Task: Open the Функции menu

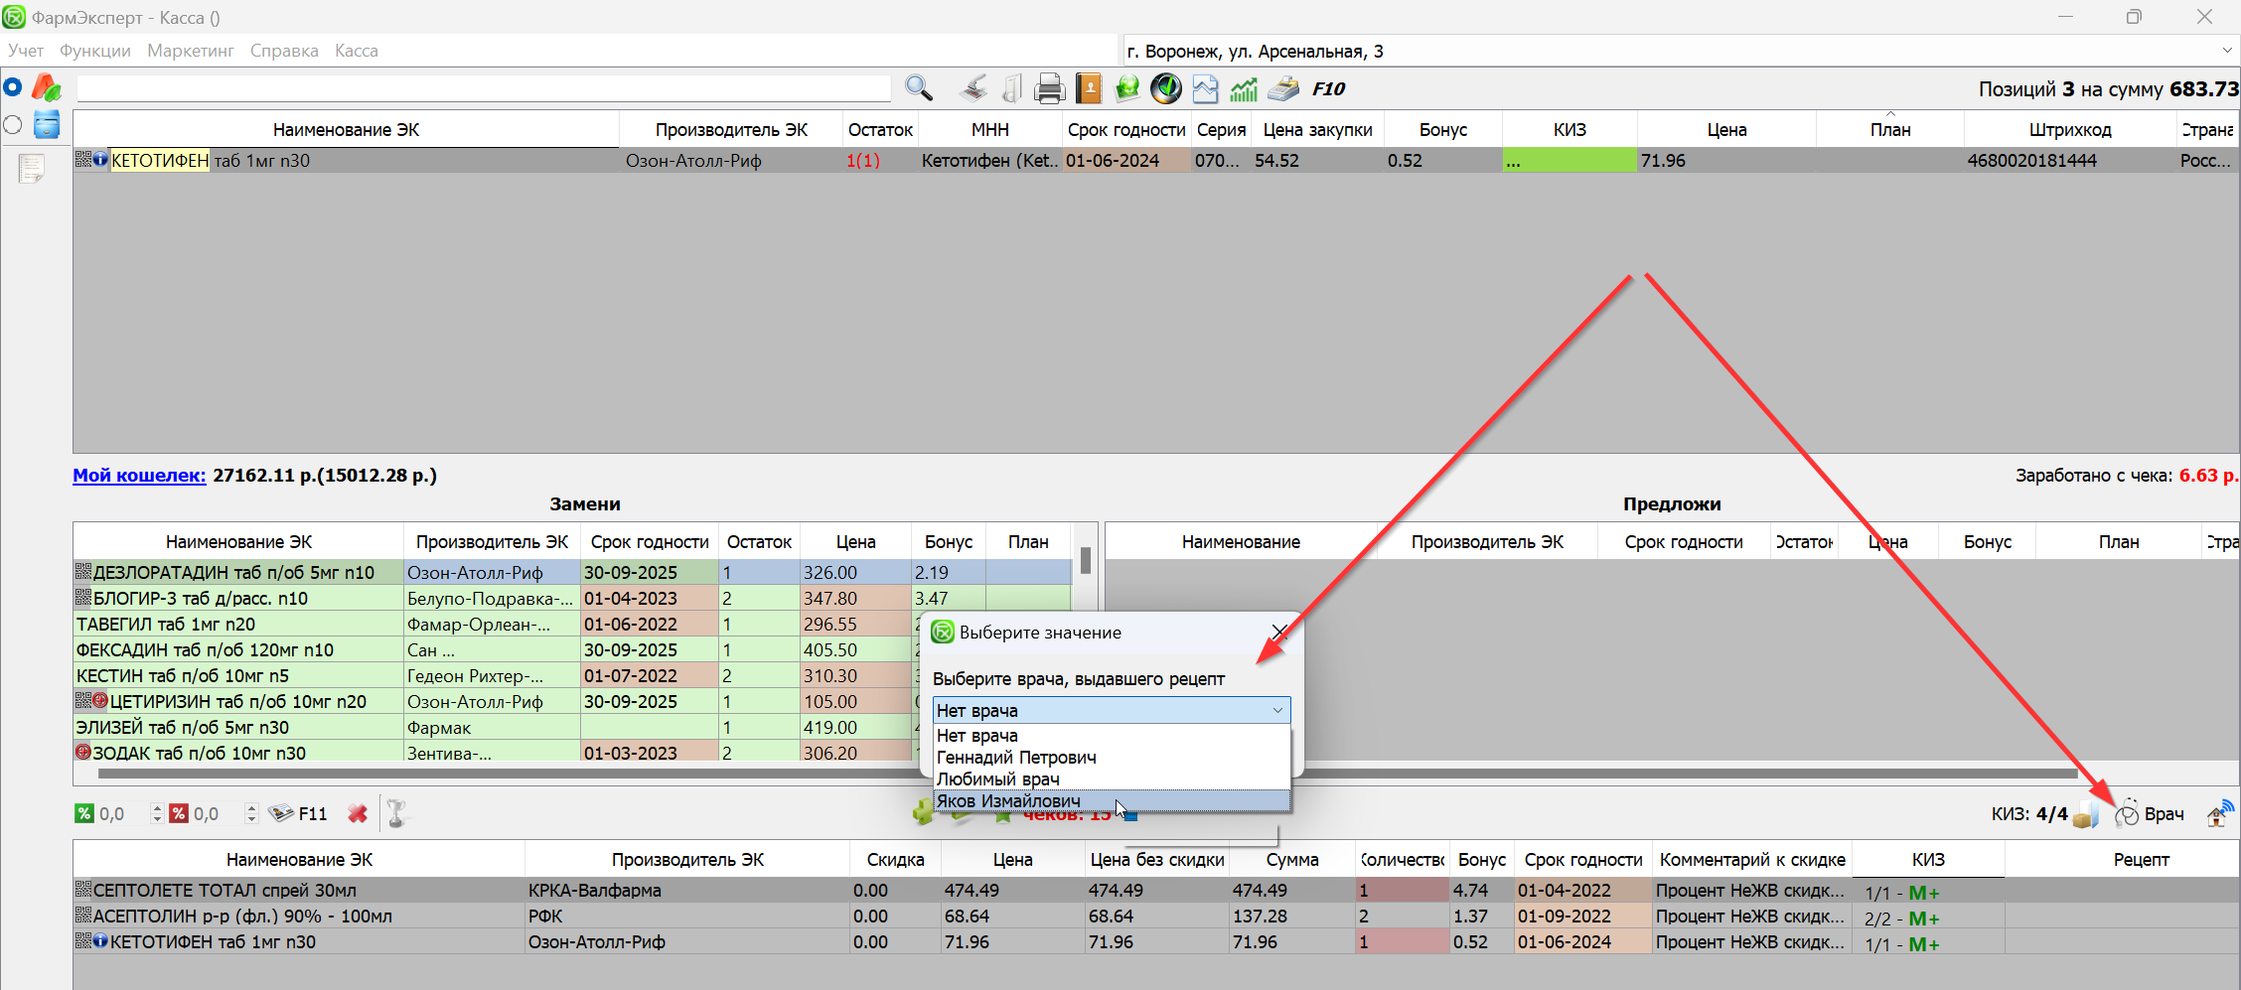Action: pos(95,51)
